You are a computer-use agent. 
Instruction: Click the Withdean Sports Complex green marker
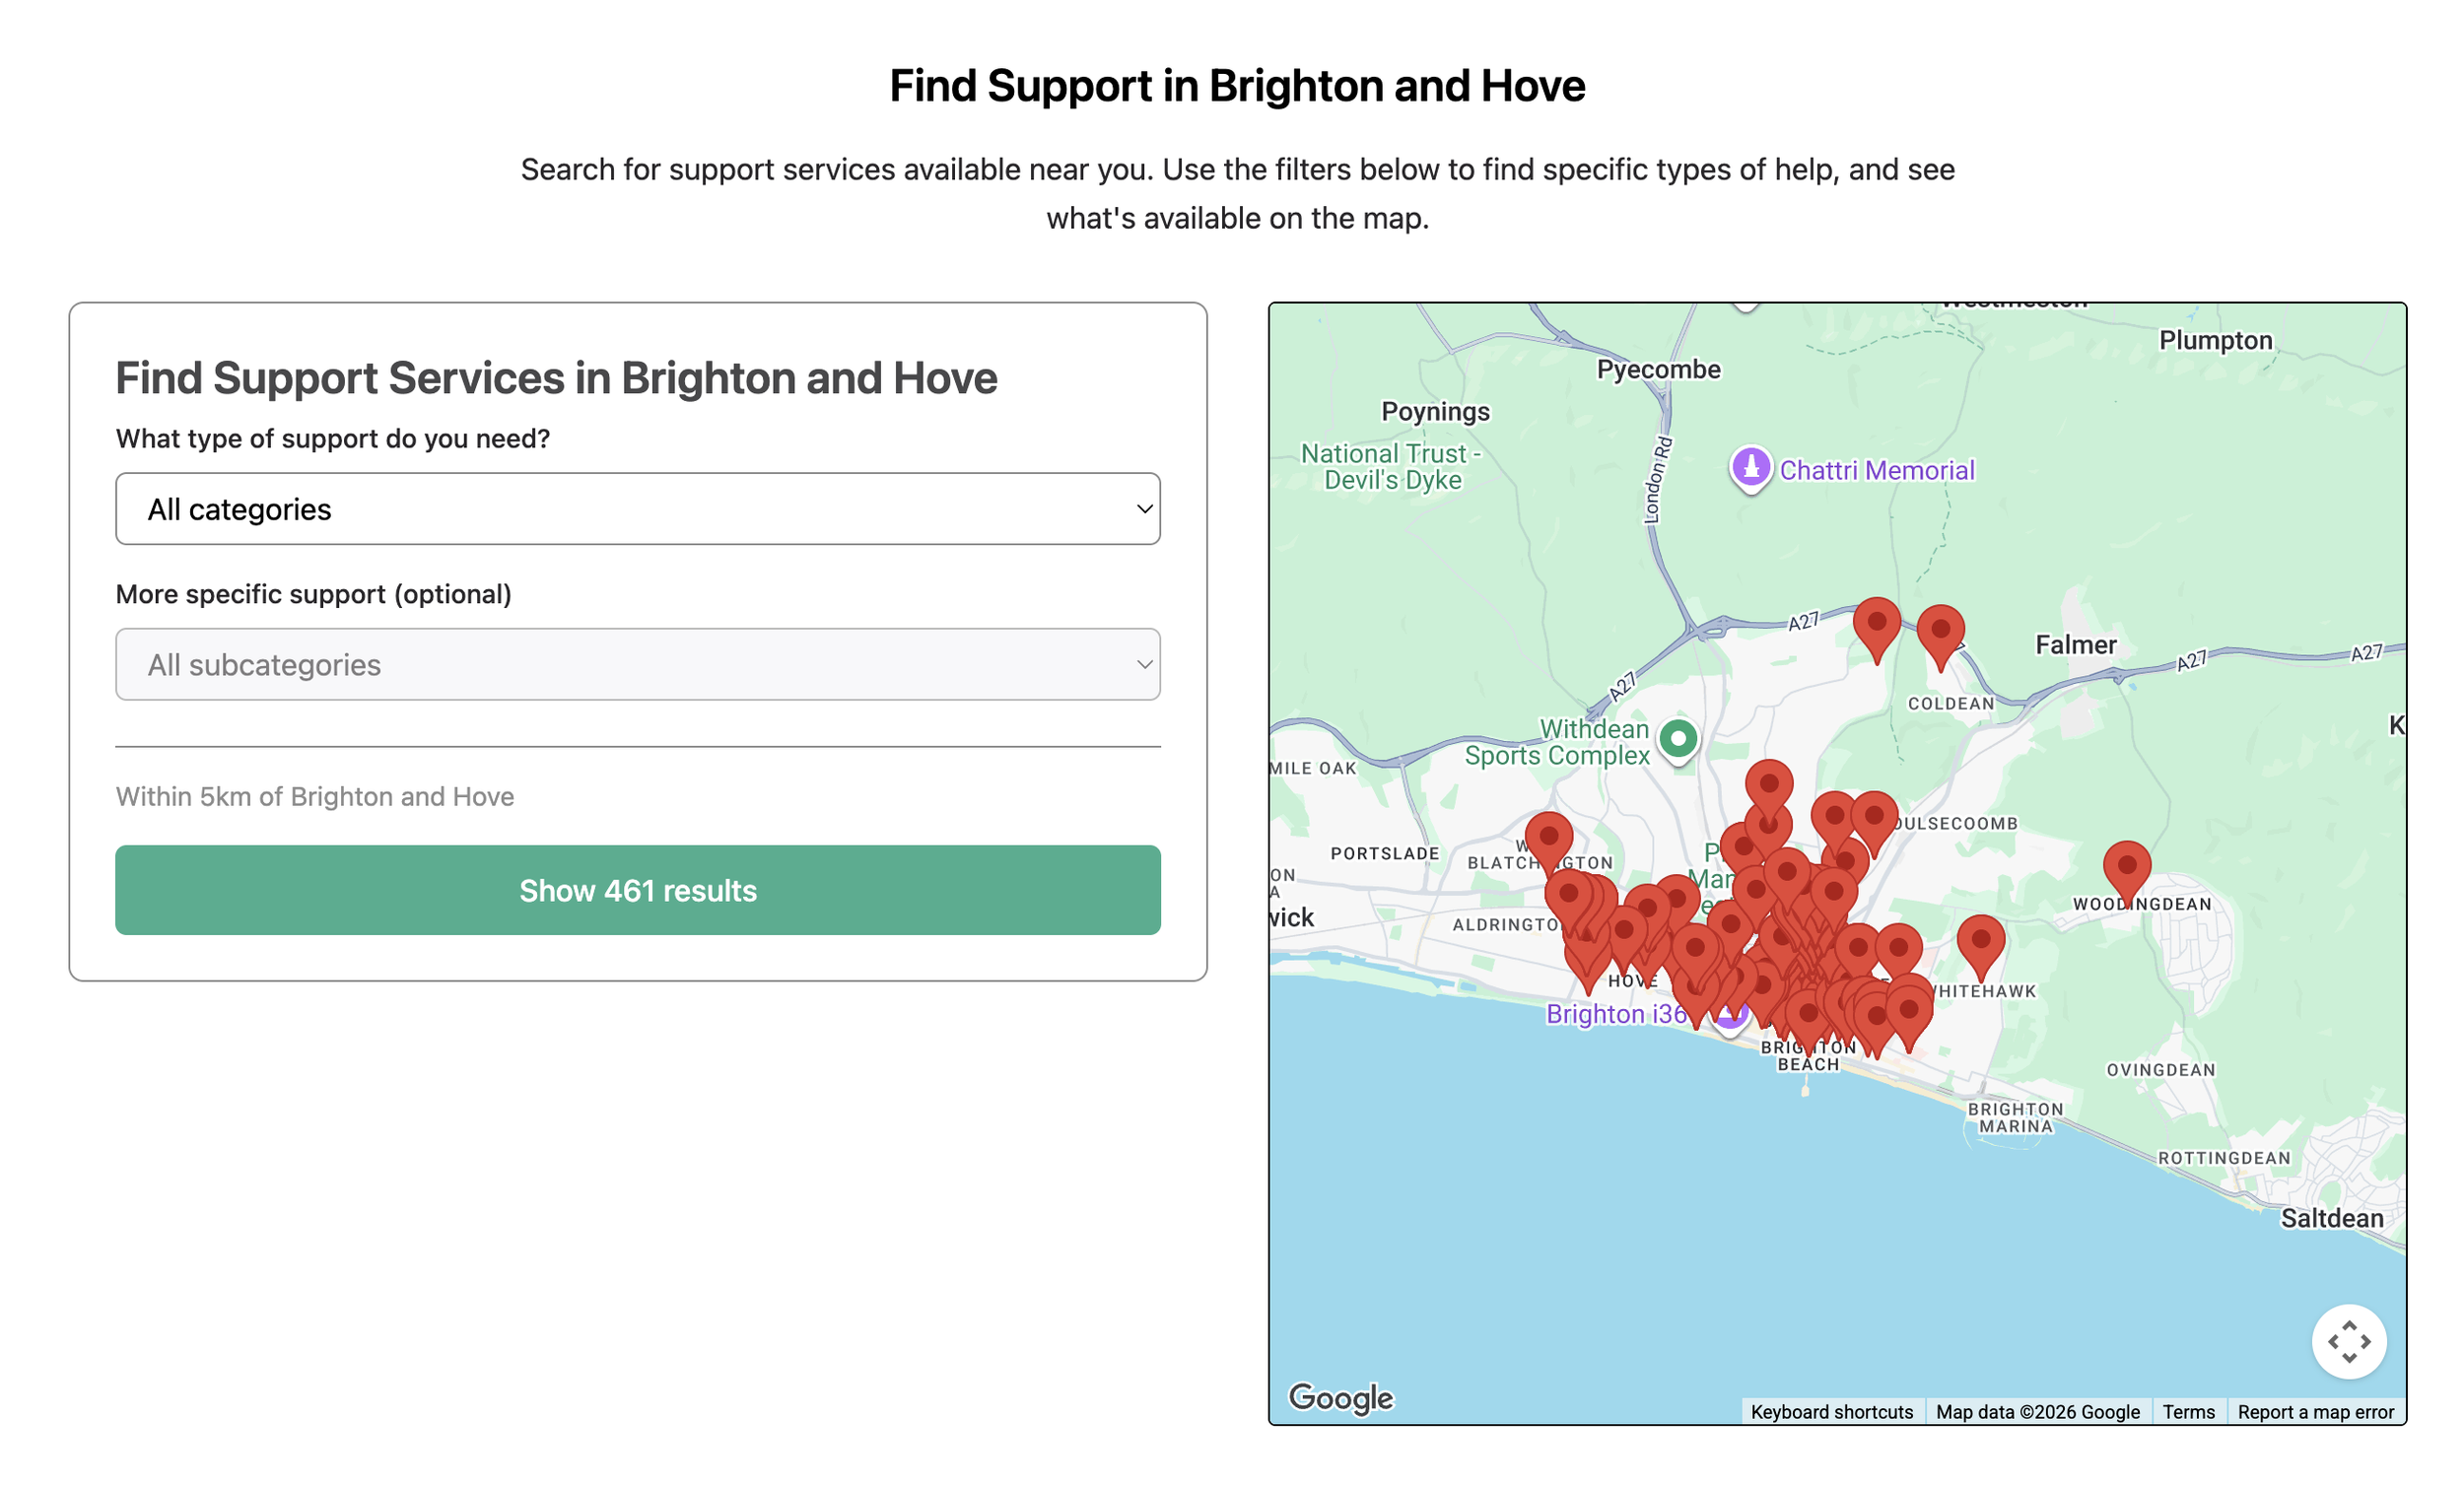pos(1678,741)
